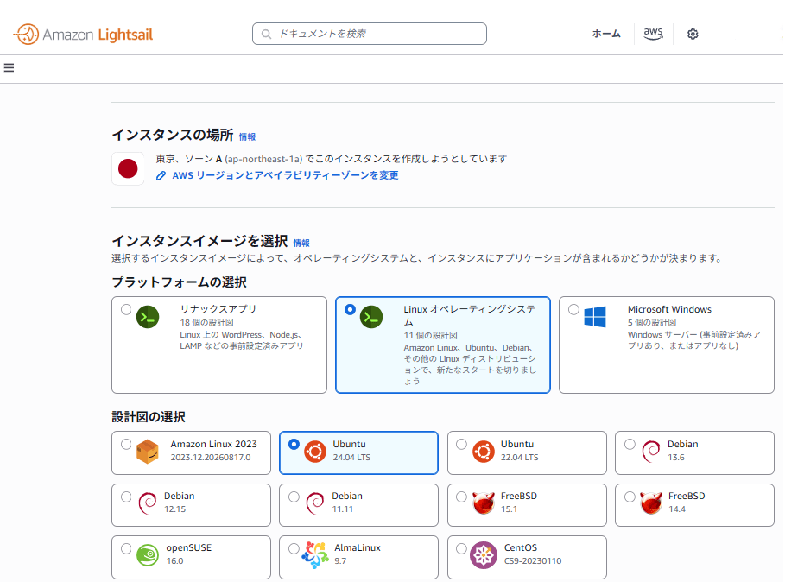Image resolution: width=804 pixels, height=582 pixels.
Task: Select the Ubuntu 22.04 LTS radio button
Action: pos(461,445)
